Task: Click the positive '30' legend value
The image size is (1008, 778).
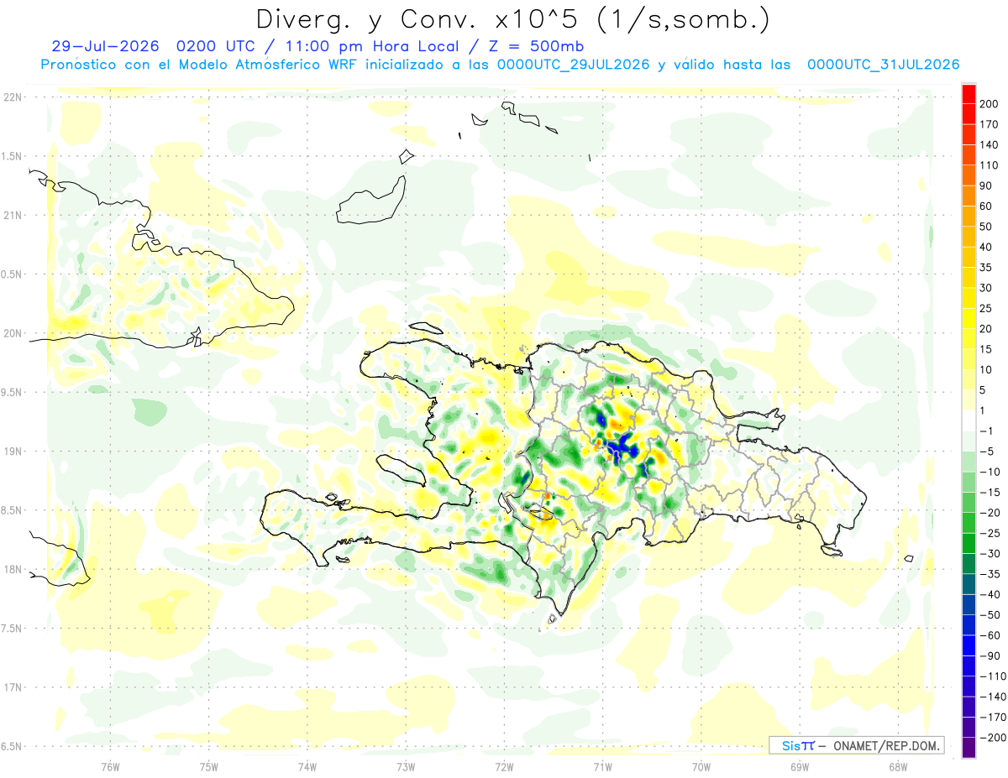Action: coord(987,288)
